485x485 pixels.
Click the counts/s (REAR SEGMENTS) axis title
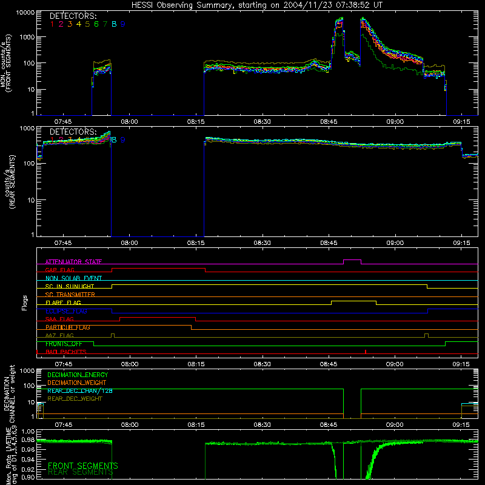point(9,182)
